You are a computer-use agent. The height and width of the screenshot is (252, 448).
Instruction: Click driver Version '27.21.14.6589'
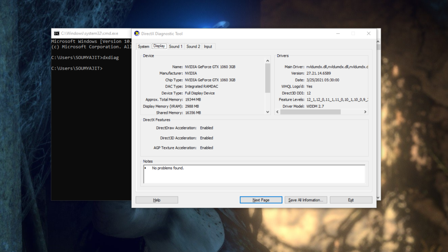click(x=318, y=73)
